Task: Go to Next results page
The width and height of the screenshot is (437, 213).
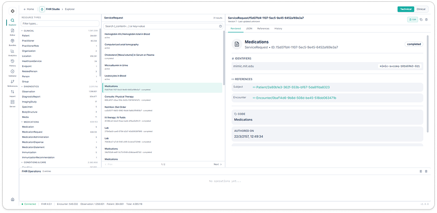Action: [x=218, y=165]
